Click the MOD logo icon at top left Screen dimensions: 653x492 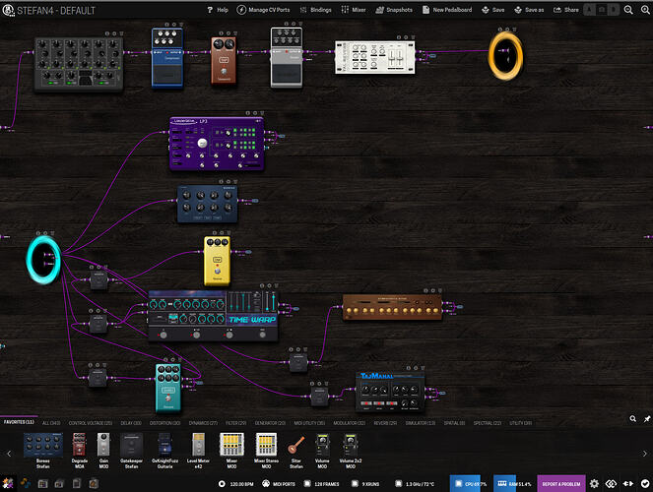tap(8, 10)
